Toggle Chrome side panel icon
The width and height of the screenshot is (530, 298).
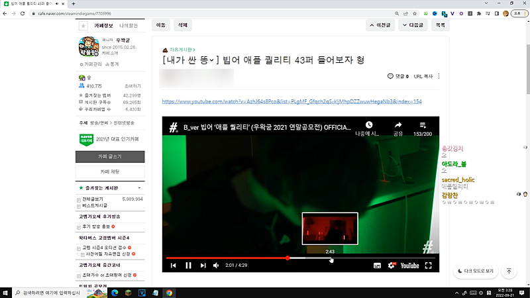click(x=496, y=13)
